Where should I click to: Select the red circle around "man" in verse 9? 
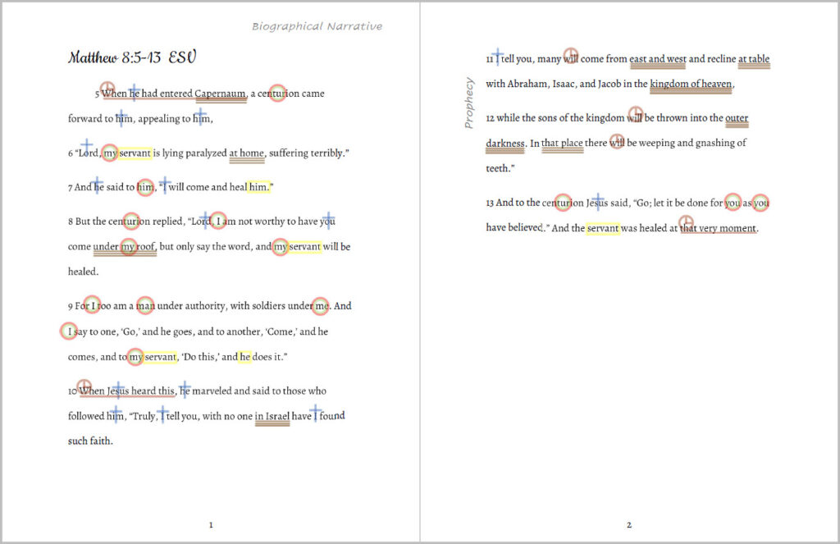(145, 306)
